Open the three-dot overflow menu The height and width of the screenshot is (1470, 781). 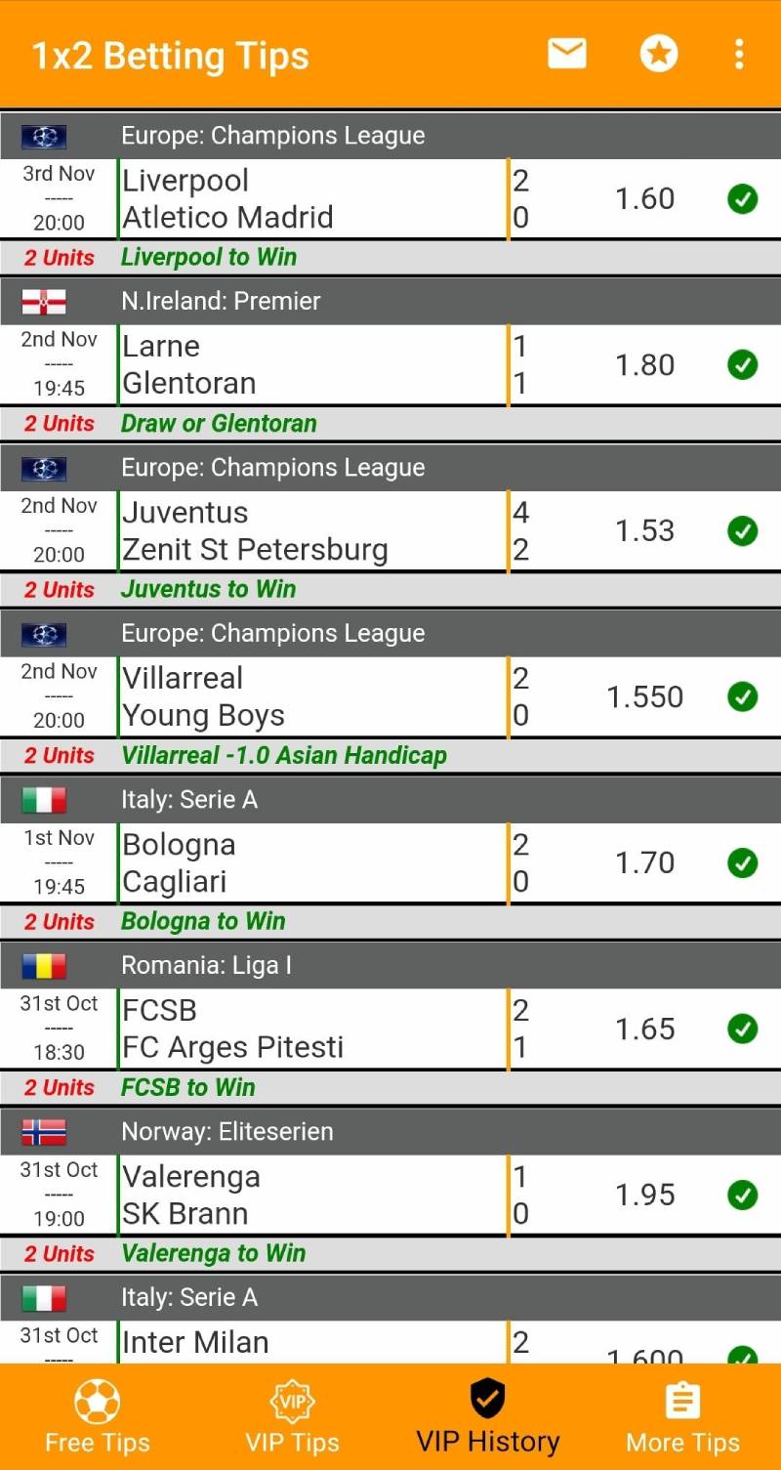pyautogui.click(x=739, y=54)
